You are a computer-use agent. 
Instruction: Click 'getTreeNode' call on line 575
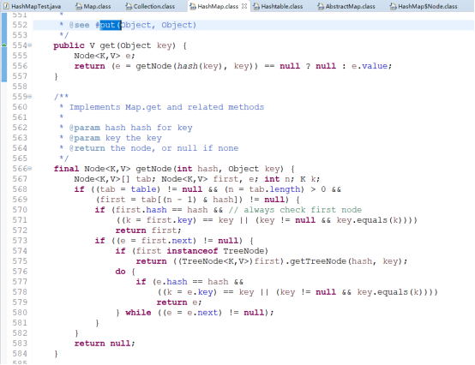(318, 261)
